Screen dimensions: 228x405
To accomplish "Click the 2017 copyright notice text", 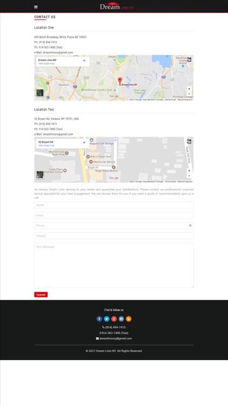I will (x=114, y=351).
